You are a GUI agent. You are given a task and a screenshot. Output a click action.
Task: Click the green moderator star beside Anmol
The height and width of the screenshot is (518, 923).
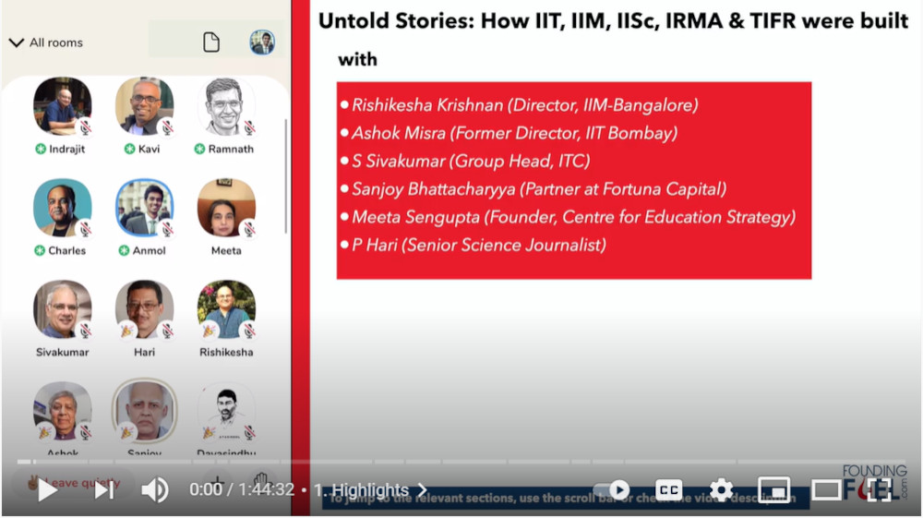click(x=124, y=251)
